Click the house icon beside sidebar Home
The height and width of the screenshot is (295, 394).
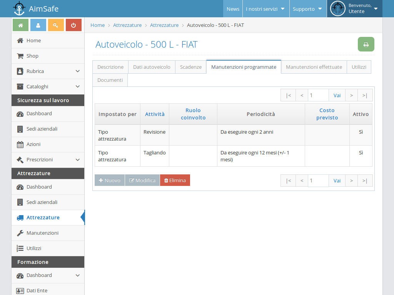pos(20,40)
